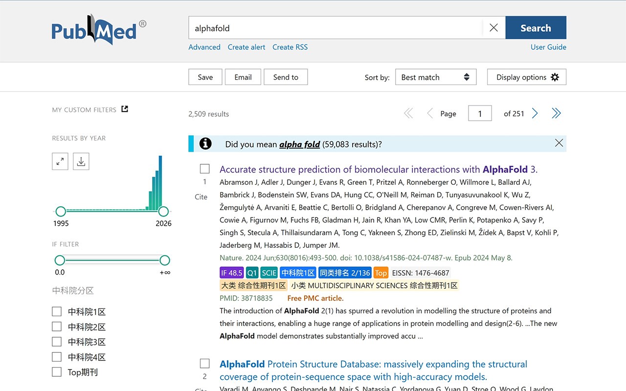Click the orange Top badge
626x391 pixels.
(380, 273)
